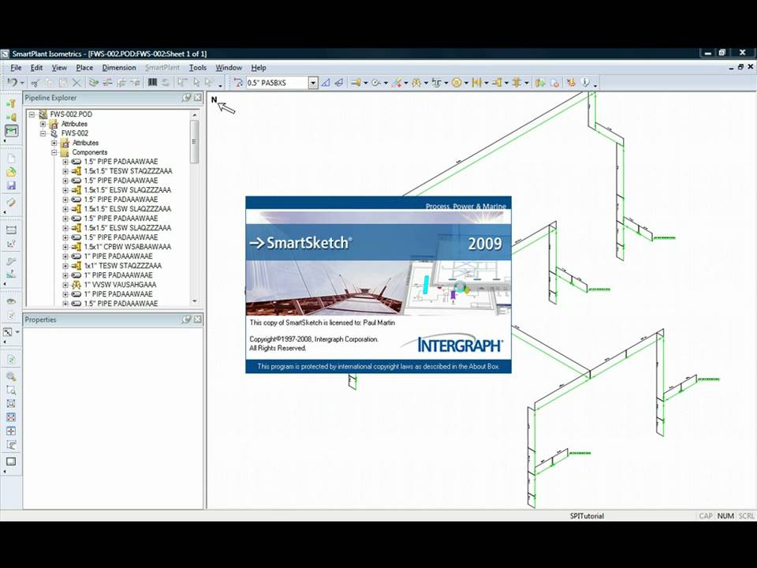Open the sidebar select-tool dropdown arrow

pyautogui.click(x=18, y=332)
